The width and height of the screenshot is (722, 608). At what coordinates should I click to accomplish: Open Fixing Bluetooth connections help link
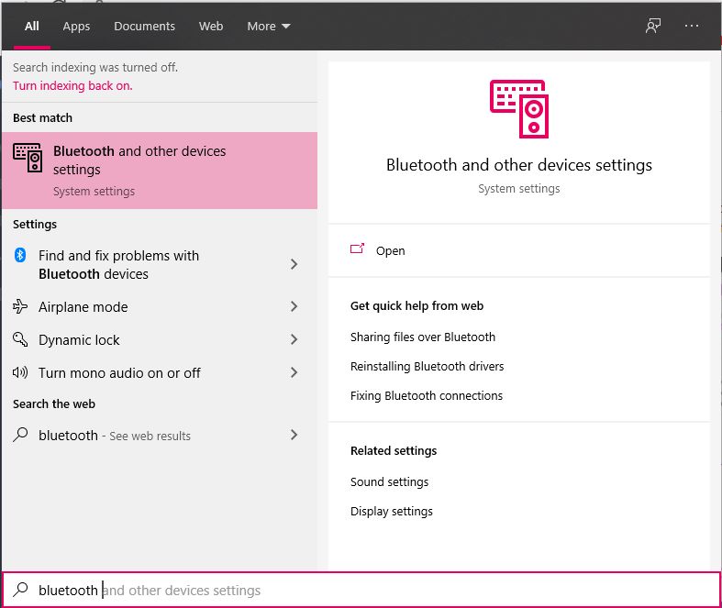[427, 396]
